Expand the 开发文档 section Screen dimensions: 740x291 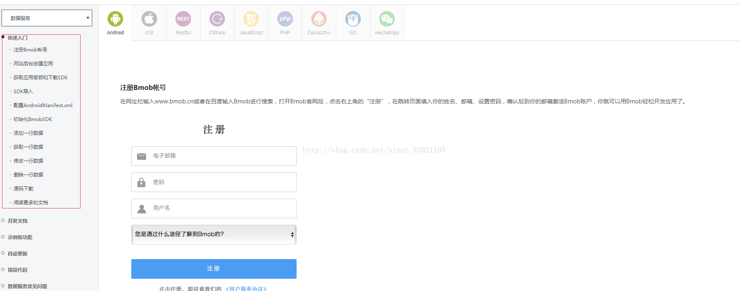18,221
